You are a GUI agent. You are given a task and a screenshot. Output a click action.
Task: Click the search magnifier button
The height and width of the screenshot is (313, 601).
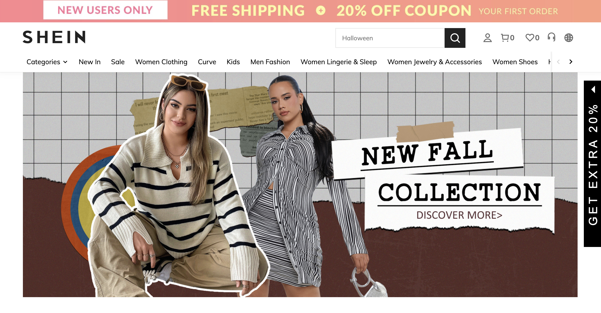tap(455, 38)
